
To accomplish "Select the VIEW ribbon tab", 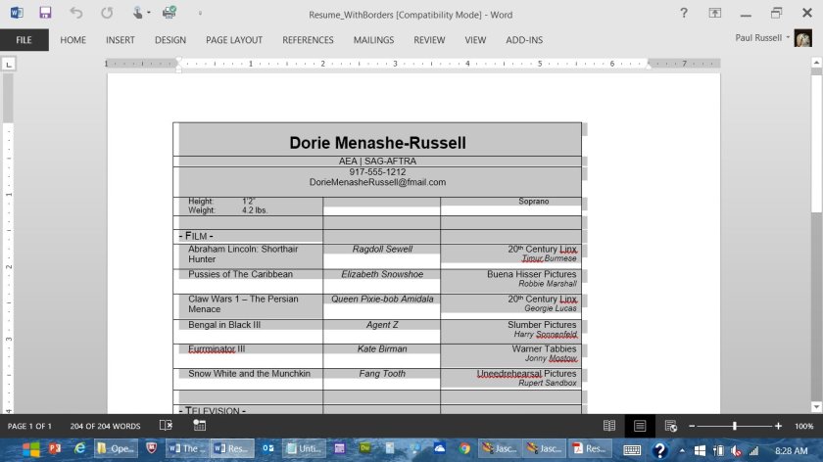I will coord(475,40).
